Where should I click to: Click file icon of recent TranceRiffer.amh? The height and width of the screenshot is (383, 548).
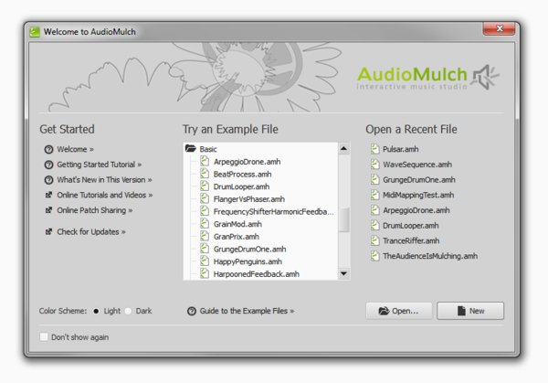(x=375, y=240)
